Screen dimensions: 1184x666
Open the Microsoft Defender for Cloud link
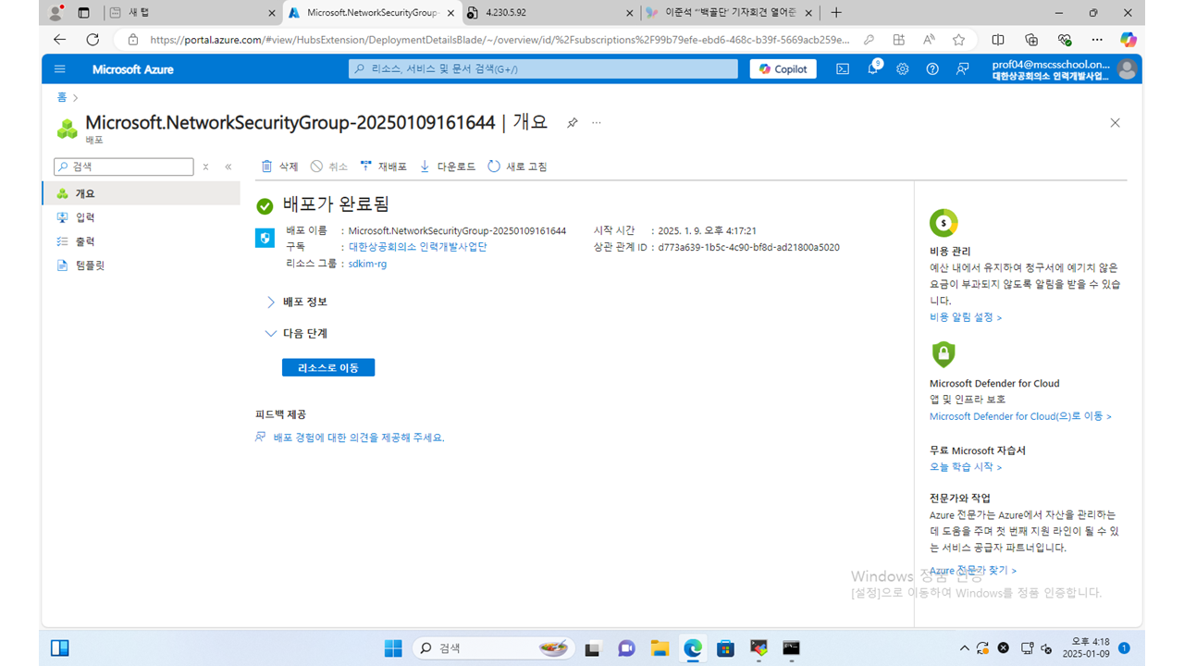pos(1020,417)
